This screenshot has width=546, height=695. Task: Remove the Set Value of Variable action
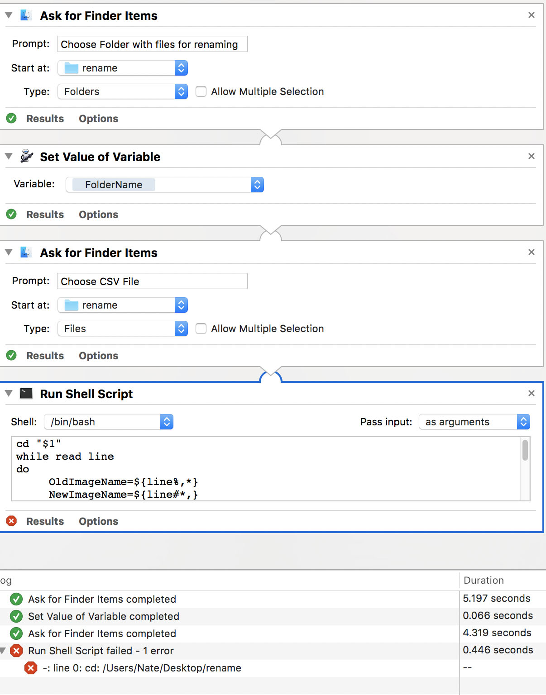[x=532, y=156]
